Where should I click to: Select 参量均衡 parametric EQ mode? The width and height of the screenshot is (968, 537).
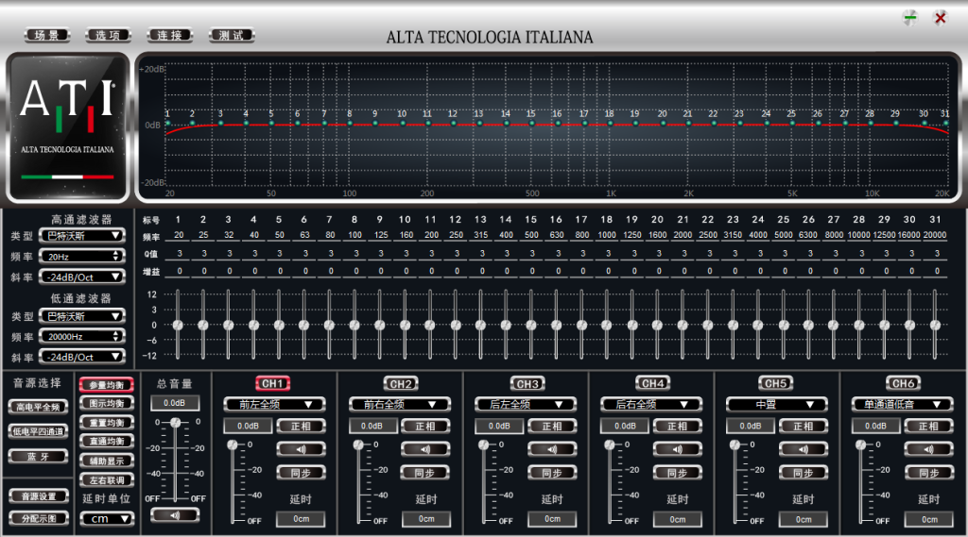(x=107, y=385)
